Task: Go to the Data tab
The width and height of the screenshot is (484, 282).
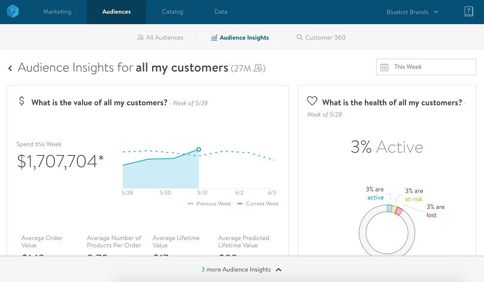Action: (221, 12)
